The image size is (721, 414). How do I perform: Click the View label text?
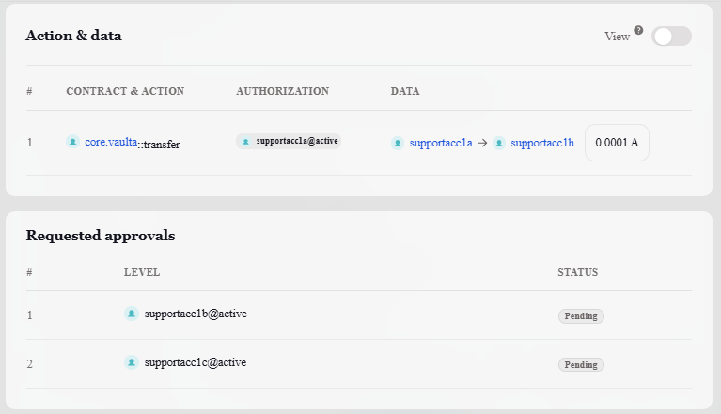(617, 37)
